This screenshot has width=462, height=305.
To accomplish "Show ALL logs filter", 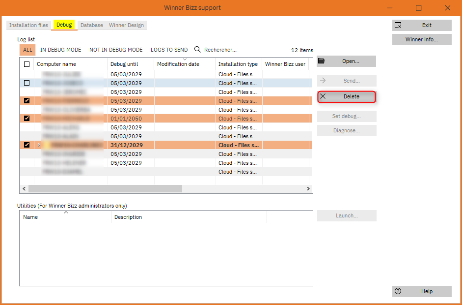I will pos(27,50).
